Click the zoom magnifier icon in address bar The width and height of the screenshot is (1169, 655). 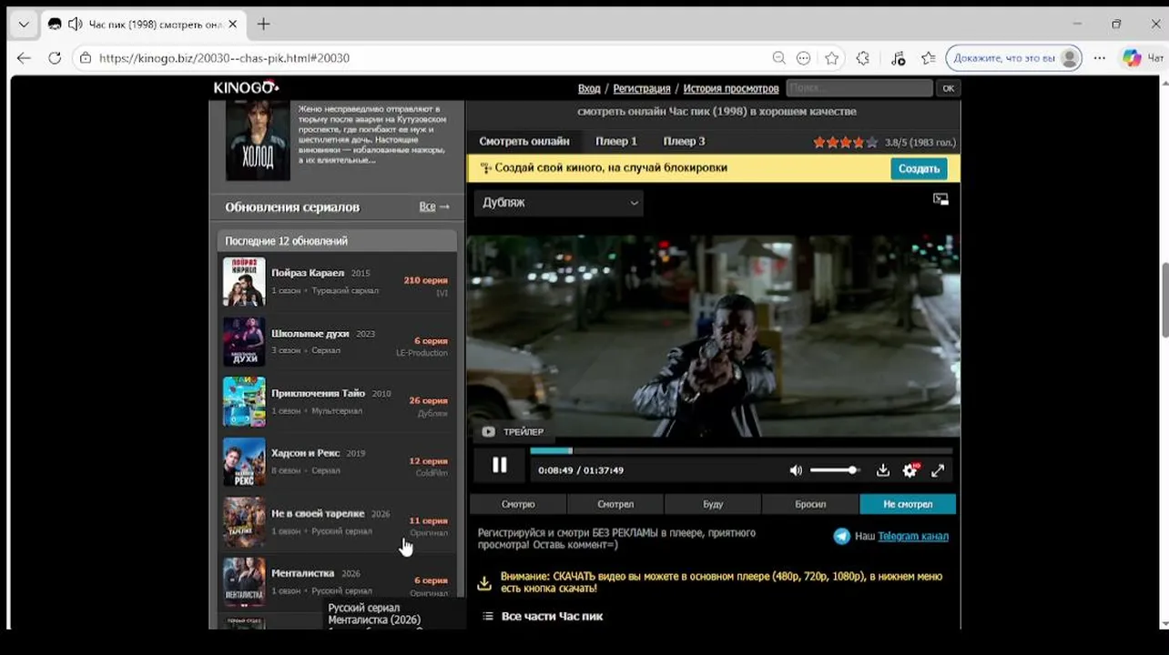[x=778, y=57]
